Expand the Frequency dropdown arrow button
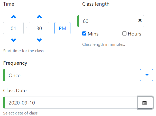The image size is (156, 116). 146,75
